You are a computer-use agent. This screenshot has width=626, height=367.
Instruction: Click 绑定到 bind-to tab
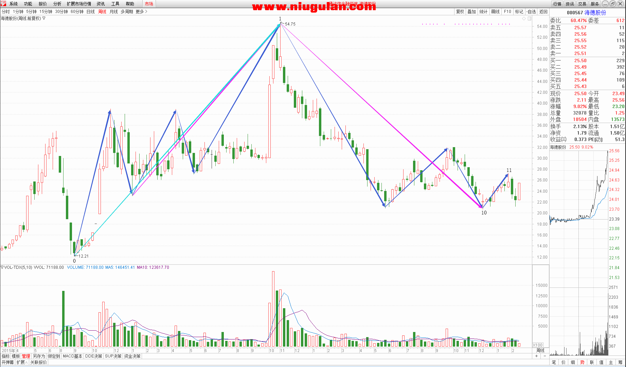click(54, 356)
